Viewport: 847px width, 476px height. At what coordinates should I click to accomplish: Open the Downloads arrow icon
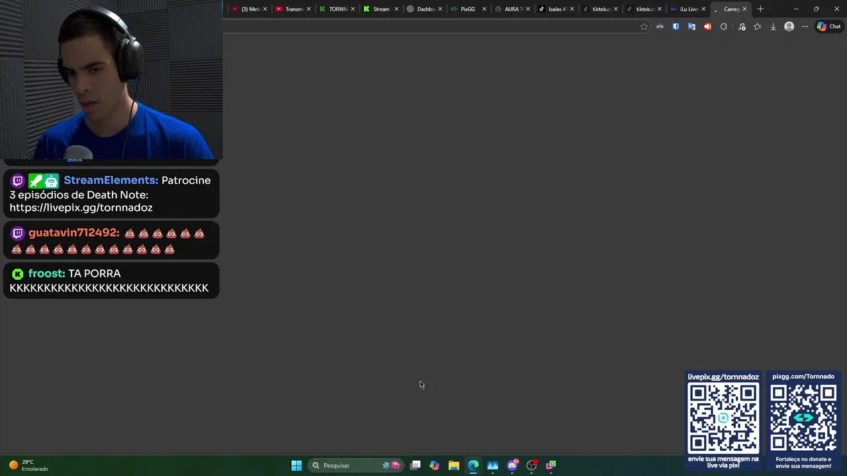[x=773, y=26]
